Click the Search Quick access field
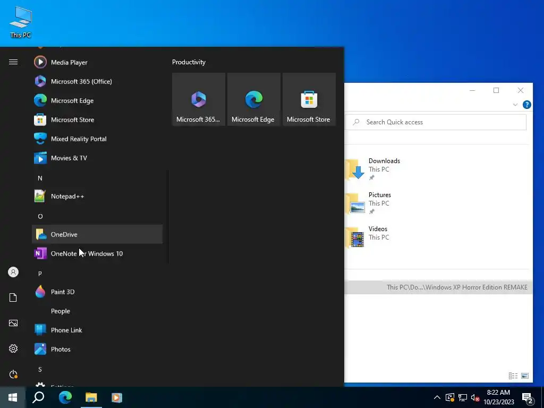544x408 pixels. point(436,122)
